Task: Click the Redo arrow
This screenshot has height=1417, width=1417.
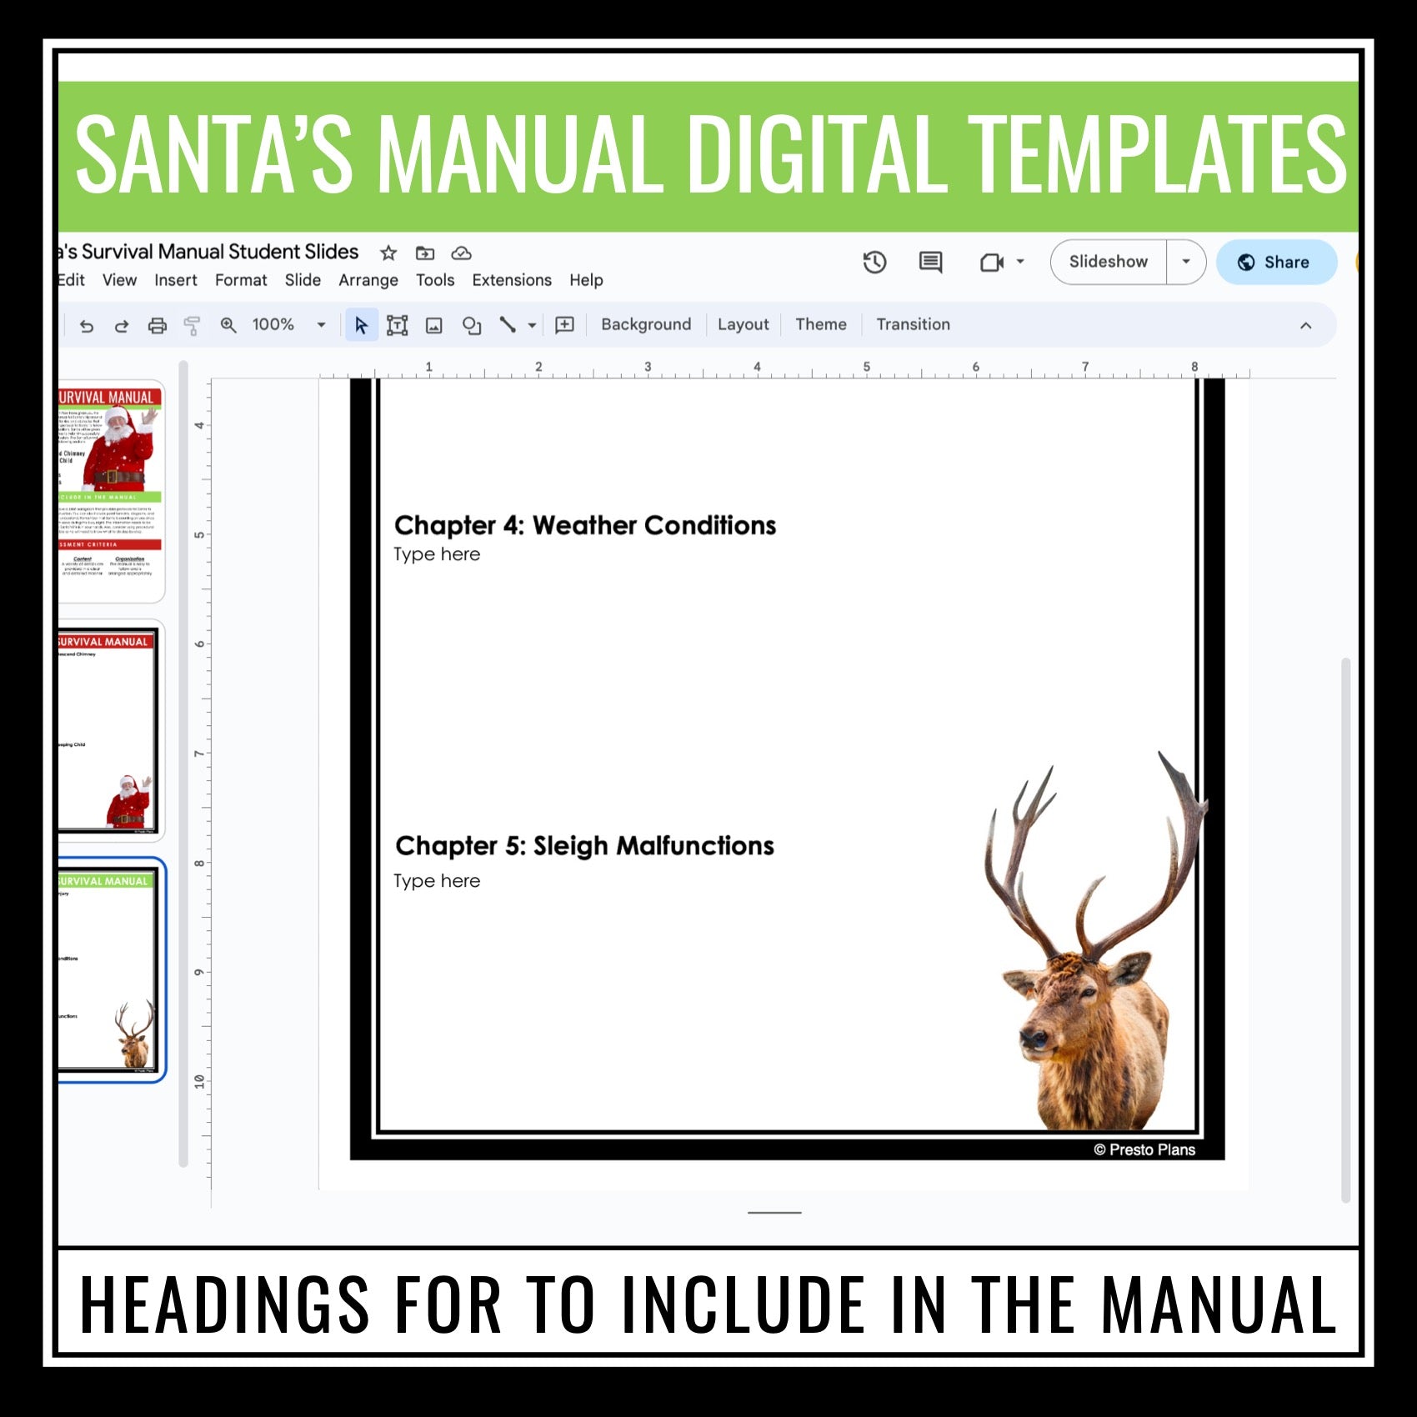Action: [x=122, y=325]
